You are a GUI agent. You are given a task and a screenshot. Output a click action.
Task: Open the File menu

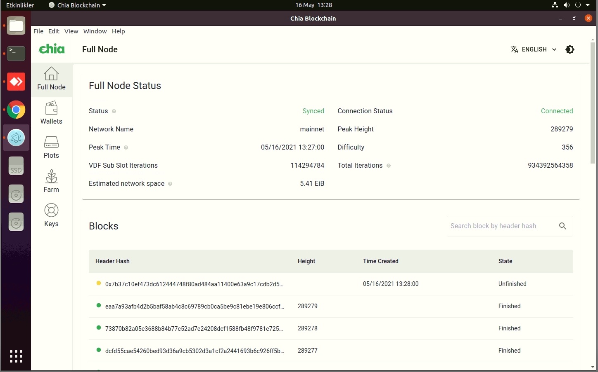tap(38, 31)
